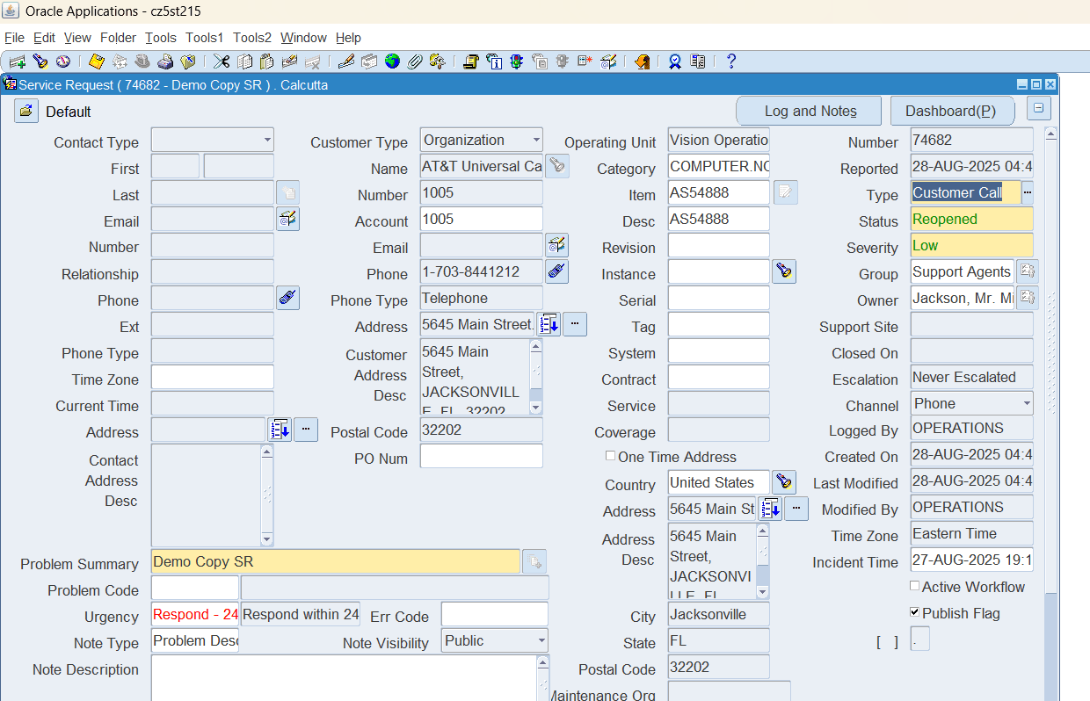Open the Note Visibility dropdown
The image size is (1090, 701).
tap(541, 641)
